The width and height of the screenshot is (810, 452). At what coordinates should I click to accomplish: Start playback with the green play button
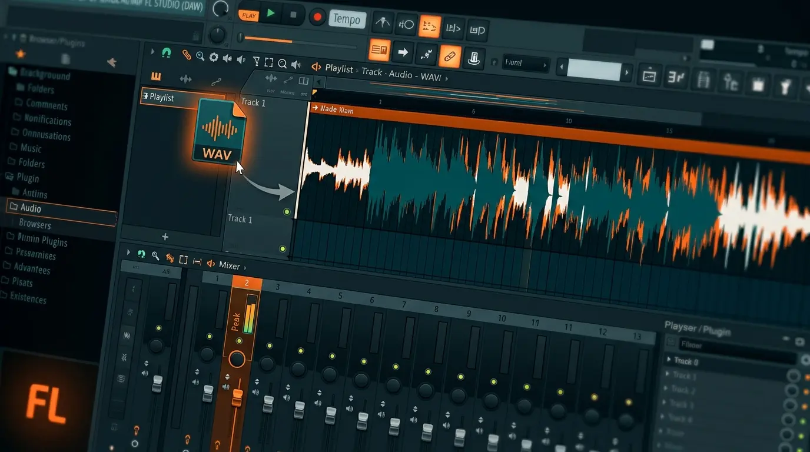click(x=271, y=14)
